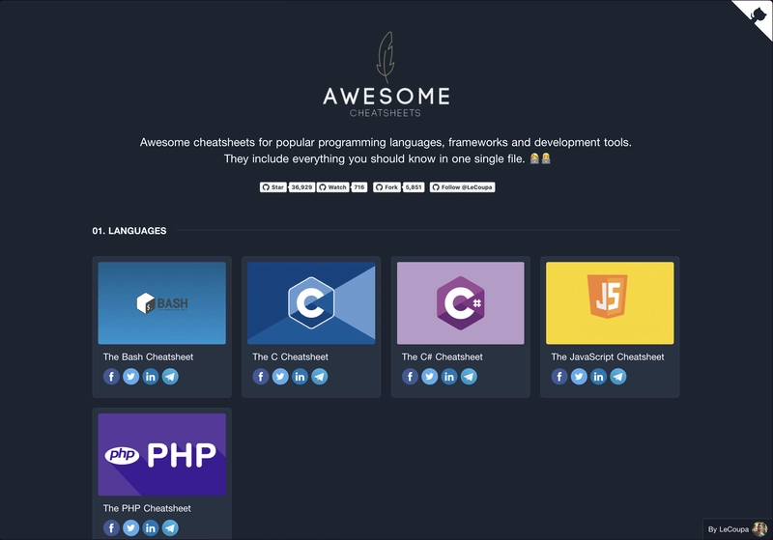Open the JavaScript cheatsheet thumbnail
773x540 pixels.
[x=610, y=303]
